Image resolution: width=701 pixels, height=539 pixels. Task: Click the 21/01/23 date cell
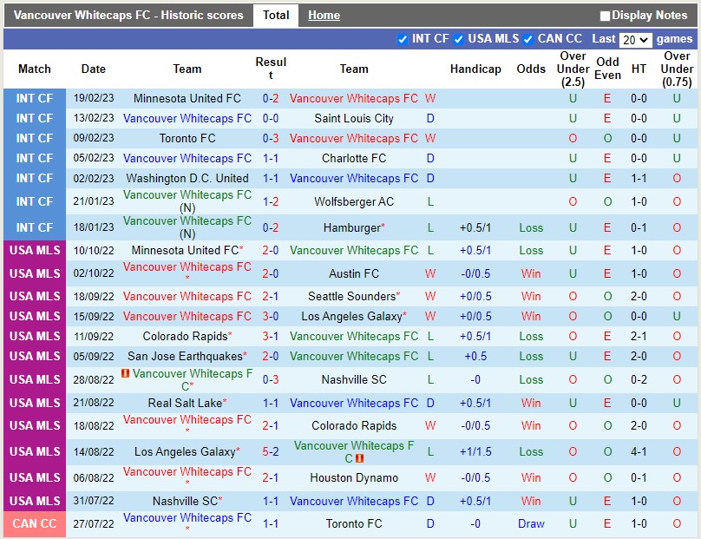[x=94, y=201]
